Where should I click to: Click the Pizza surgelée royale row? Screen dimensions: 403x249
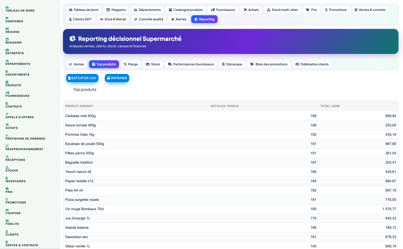point(231,200)
